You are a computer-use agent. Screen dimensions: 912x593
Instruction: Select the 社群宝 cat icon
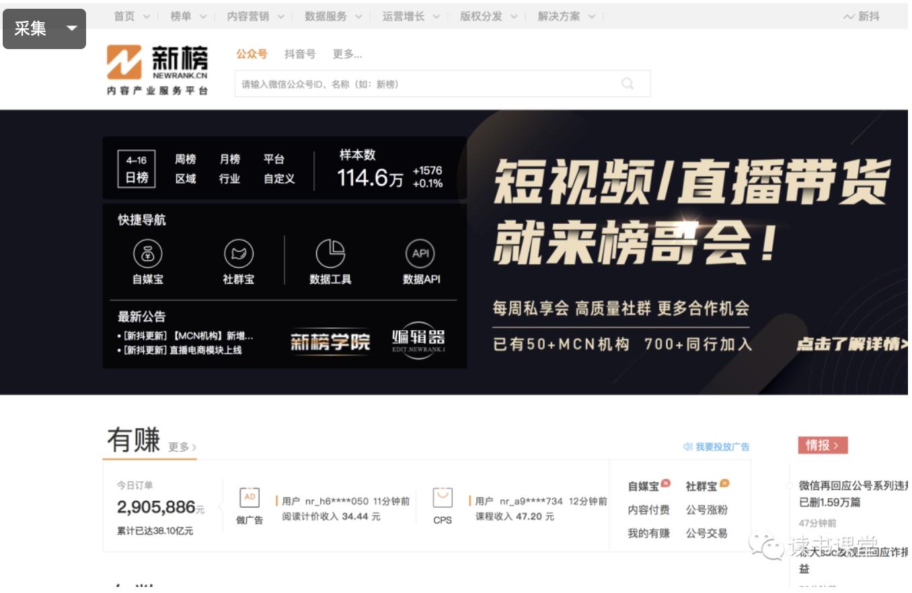click(x=238, y=254)
